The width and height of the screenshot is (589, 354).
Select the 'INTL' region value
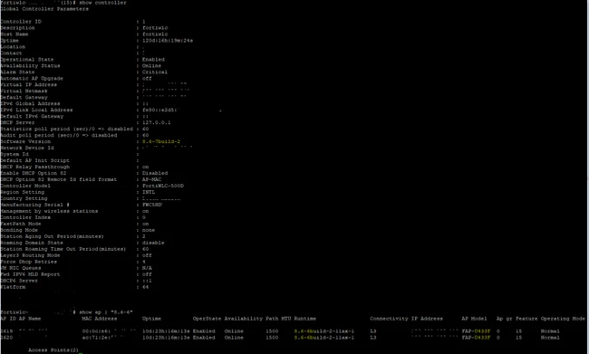(149, 192)
